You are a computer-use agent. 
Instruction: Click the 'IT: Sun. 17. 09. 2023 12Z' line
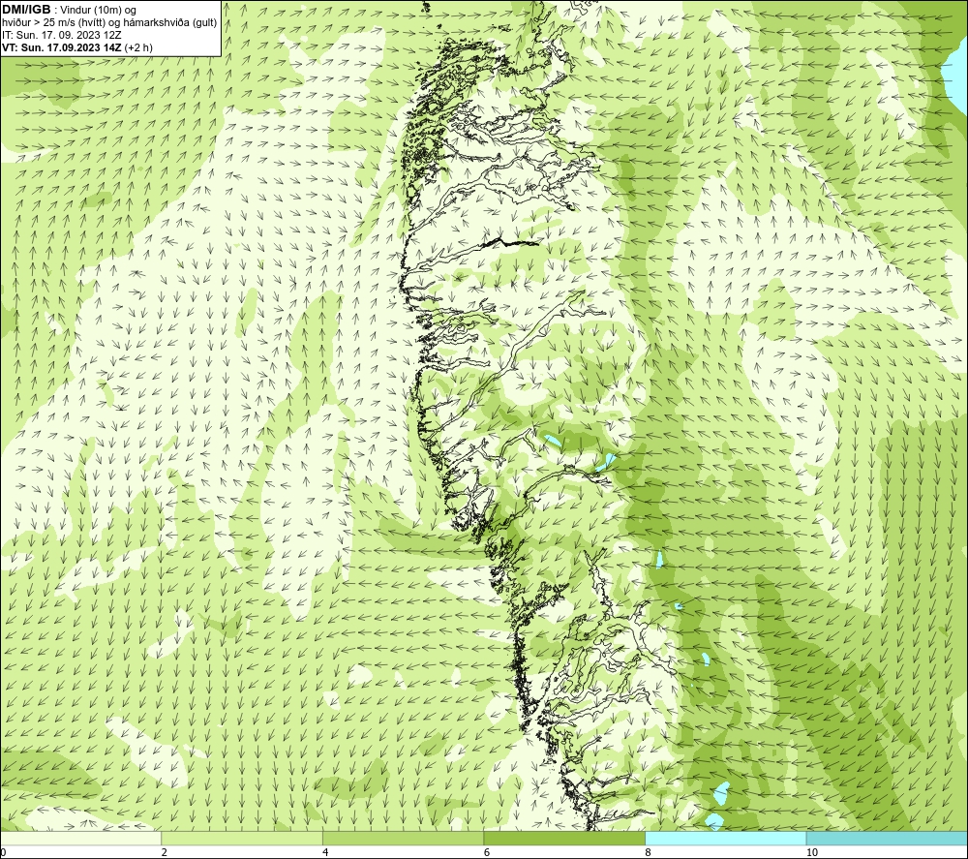pos(62,35)
